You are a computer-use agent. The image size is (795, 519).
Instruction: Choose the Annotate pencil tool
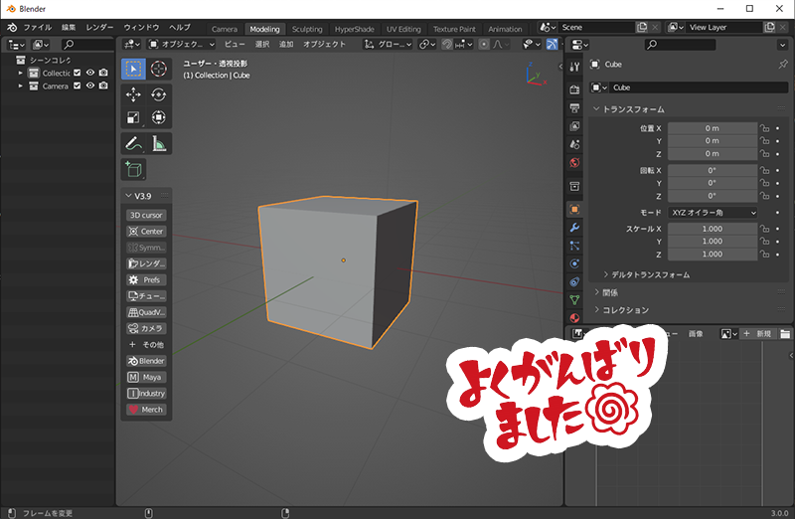click(x=133, y=144)
